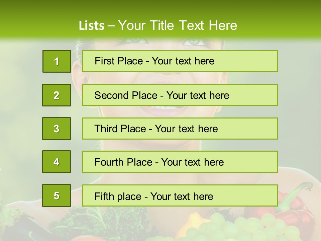Click the red bell pepper in background
This screenshot has height=241, width=321.
tap(295, 211)
